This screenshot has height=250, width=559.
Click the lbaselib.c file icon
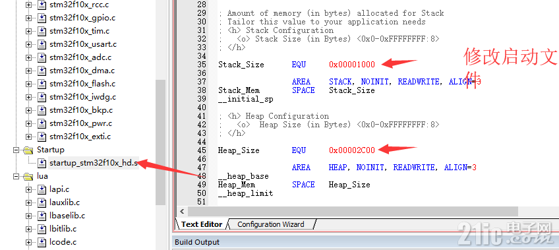[42, 216]
